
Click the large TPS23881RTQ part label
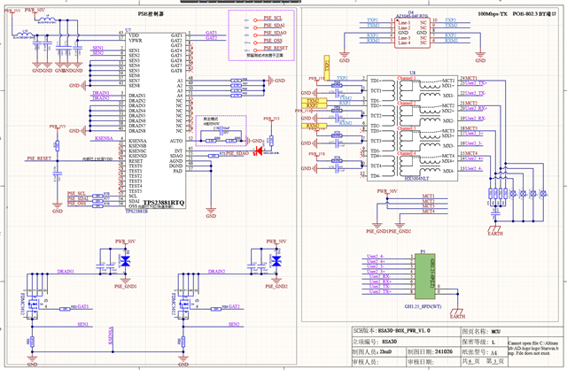(x=164, y=203)
